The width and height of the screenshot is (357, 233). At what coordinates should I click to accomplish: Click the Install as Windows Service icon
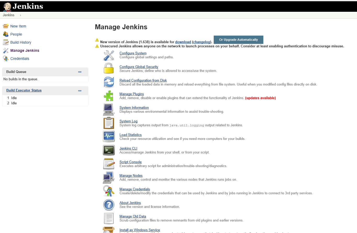click(x=109, y=230)
